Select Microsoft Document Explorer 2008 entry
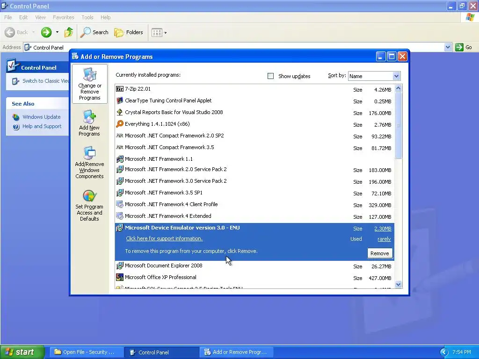Viewport: 479px width, 359px height. [254, 266]
